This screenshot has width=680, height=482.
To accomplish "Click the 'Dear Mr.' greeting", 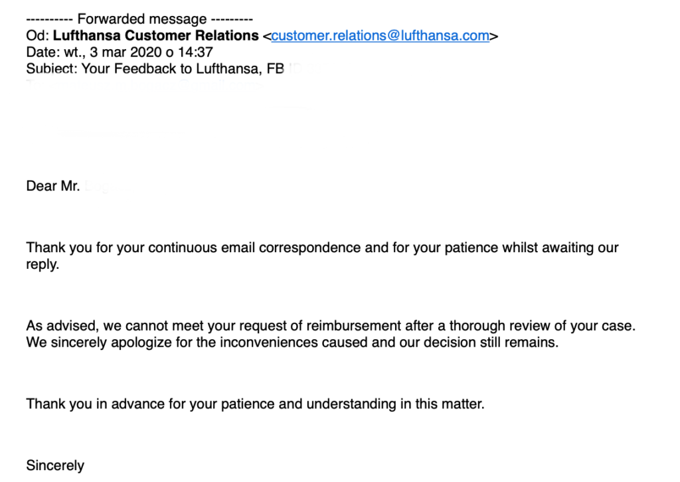I will [x=53, y=186].
